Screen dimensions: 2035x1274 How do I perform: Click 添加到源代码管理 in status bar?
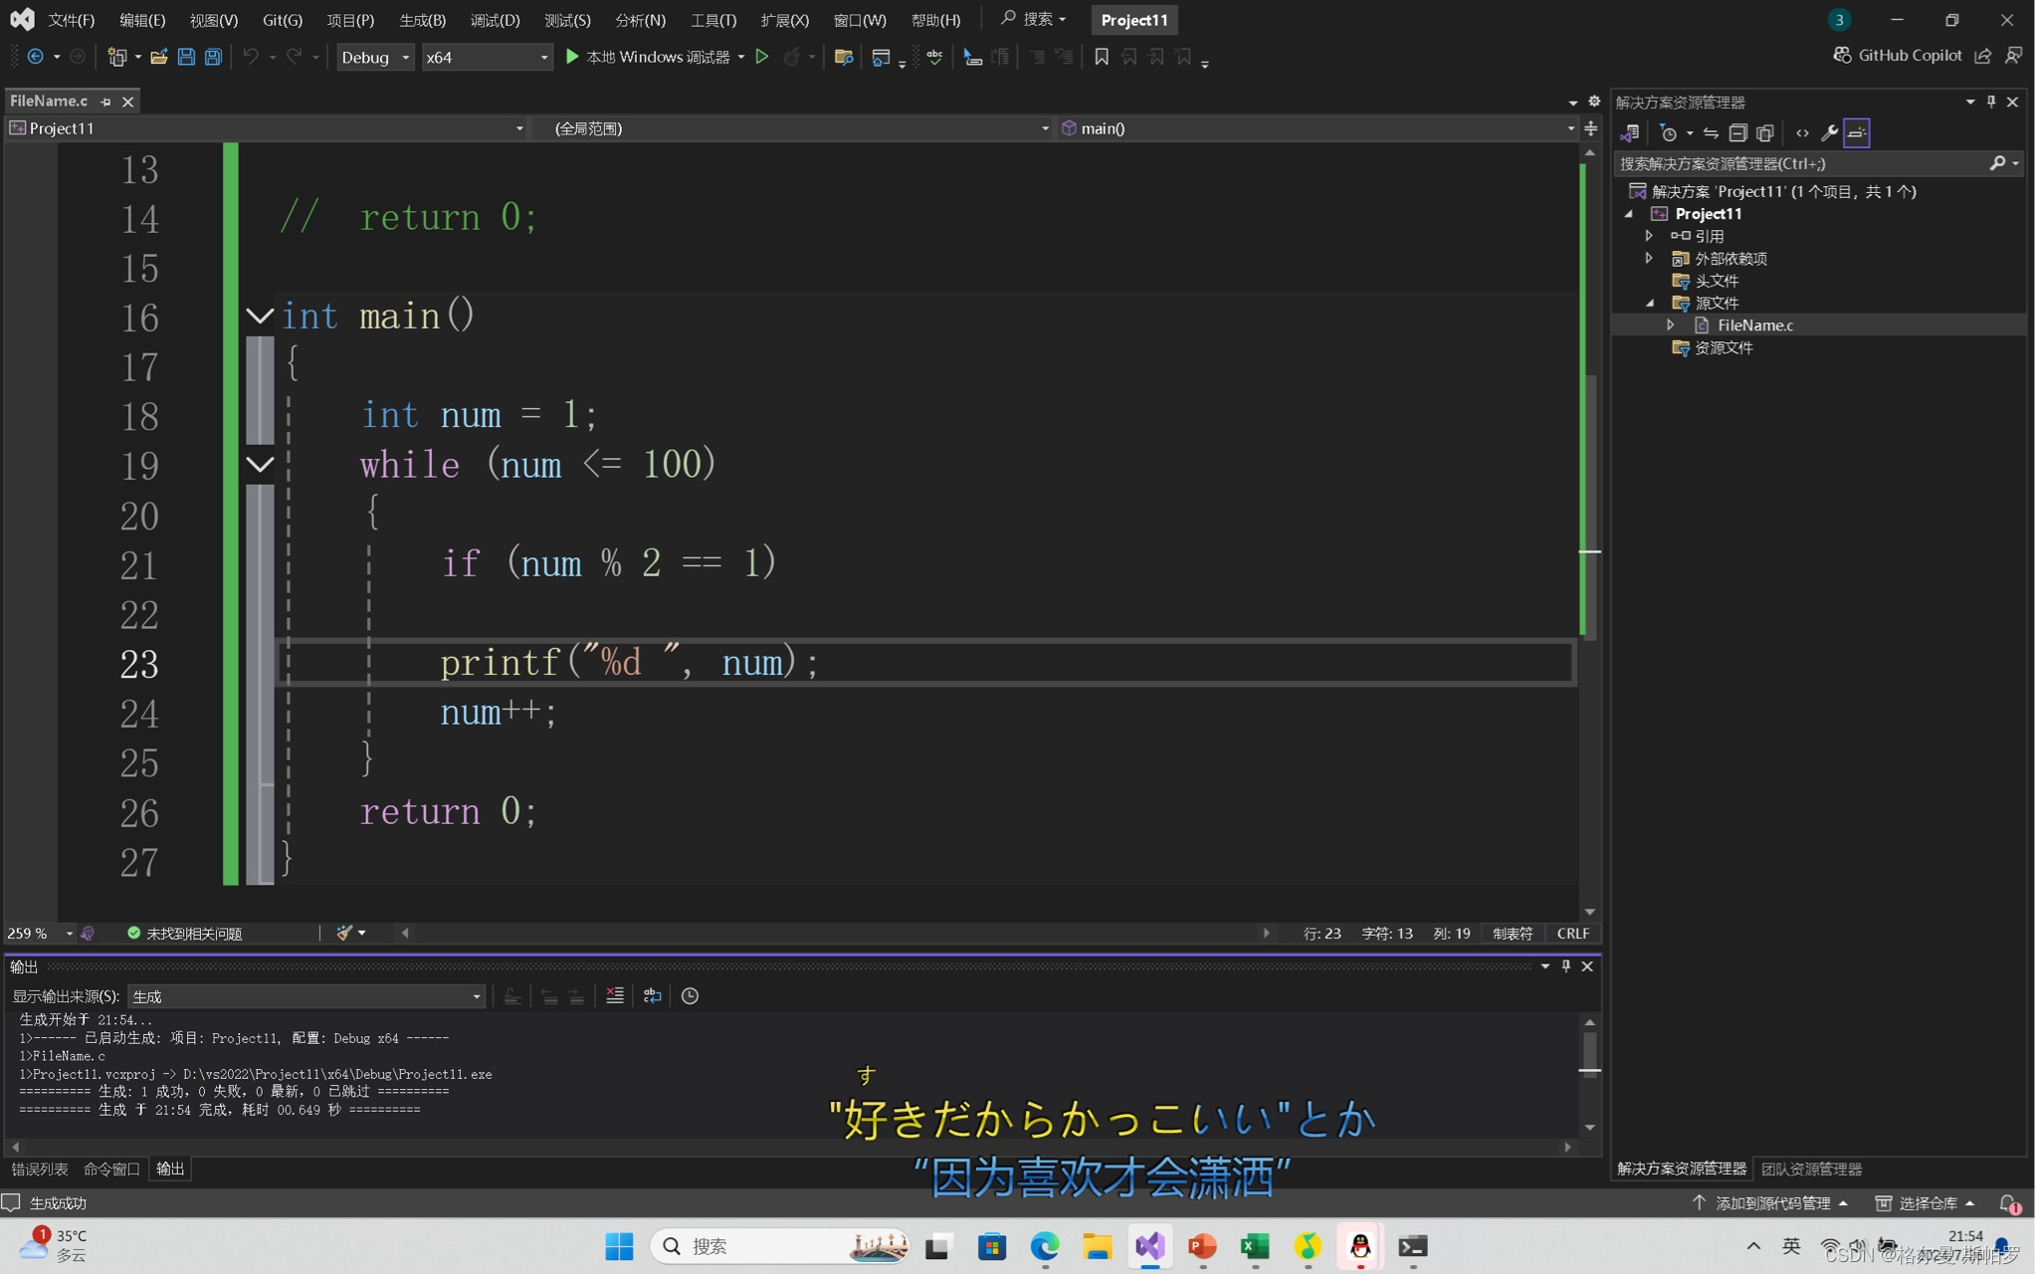coord(1770,1203)
